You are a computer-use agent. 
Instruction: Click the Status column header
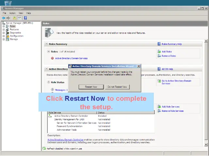tap(126, 112)
